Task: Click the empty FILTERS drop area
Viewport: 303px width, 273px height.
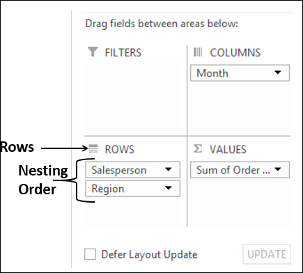Action: click(x=133, y=97)
